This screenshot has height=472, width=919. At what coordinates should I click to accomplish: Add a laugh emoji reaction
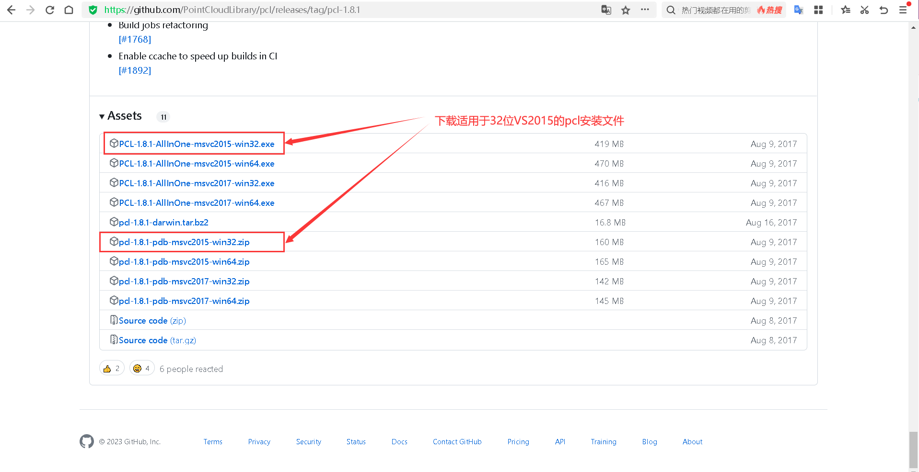[x=142, y=368]
